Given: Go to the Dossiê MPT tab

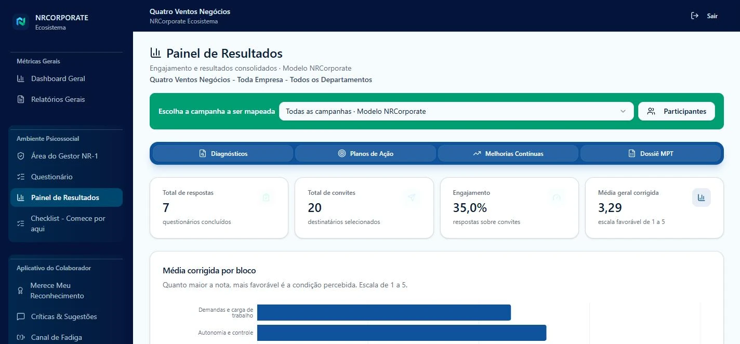Looking at the screenshot, I should click(x=651, y=154).
